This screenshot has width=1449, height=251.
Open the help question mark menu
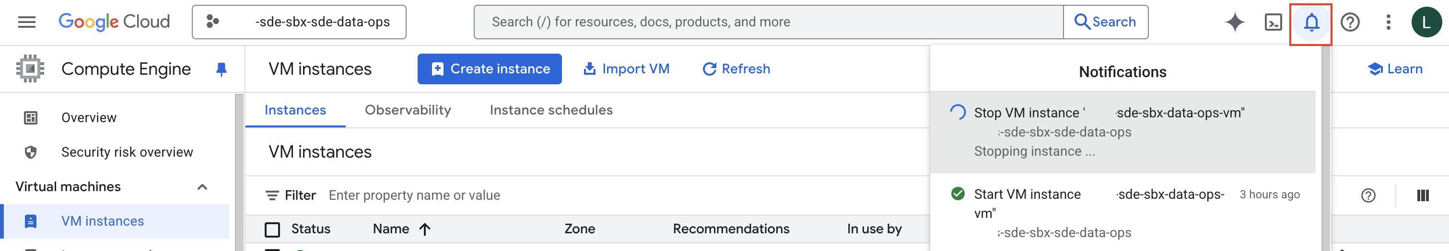(1350, 22)
